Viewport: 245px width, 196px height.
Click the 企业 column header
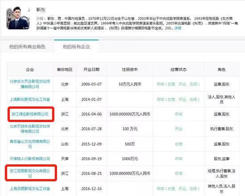tap(30, 69)
